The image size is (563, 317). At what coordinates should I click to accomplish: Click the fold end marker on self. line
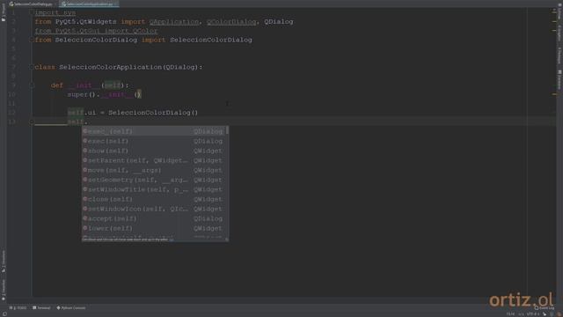[32, 122]
